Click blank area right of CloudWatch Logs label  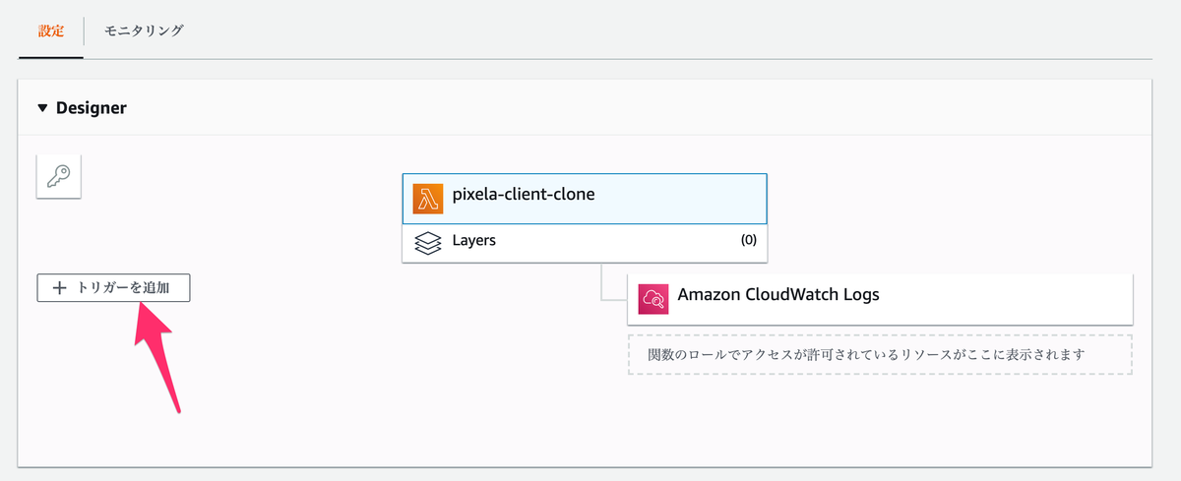point(1004,297)
